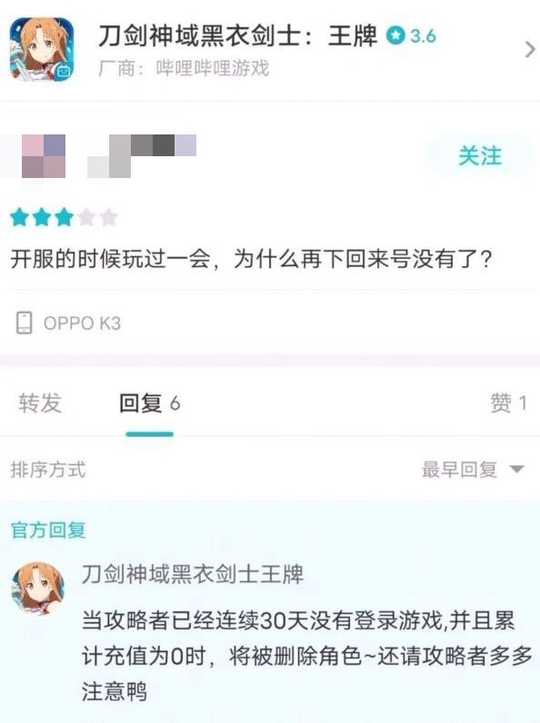This screenshot has height=723, width=540.
Task: Switch to the 转发 tab
Action: coord(40,403)
